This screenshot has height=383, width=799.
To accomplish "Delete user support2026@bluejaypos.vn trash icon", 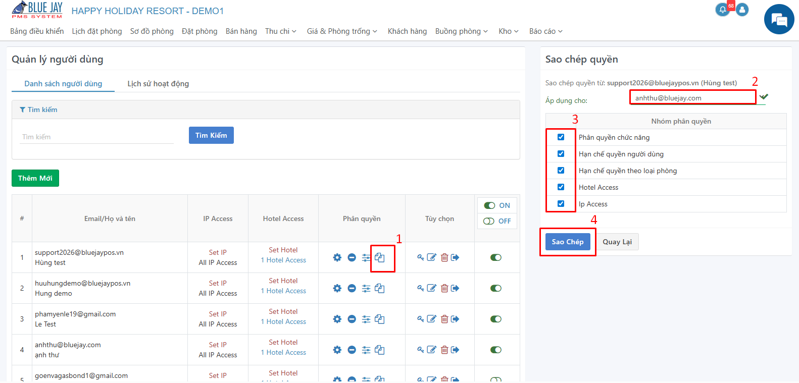I will [444, 257].
